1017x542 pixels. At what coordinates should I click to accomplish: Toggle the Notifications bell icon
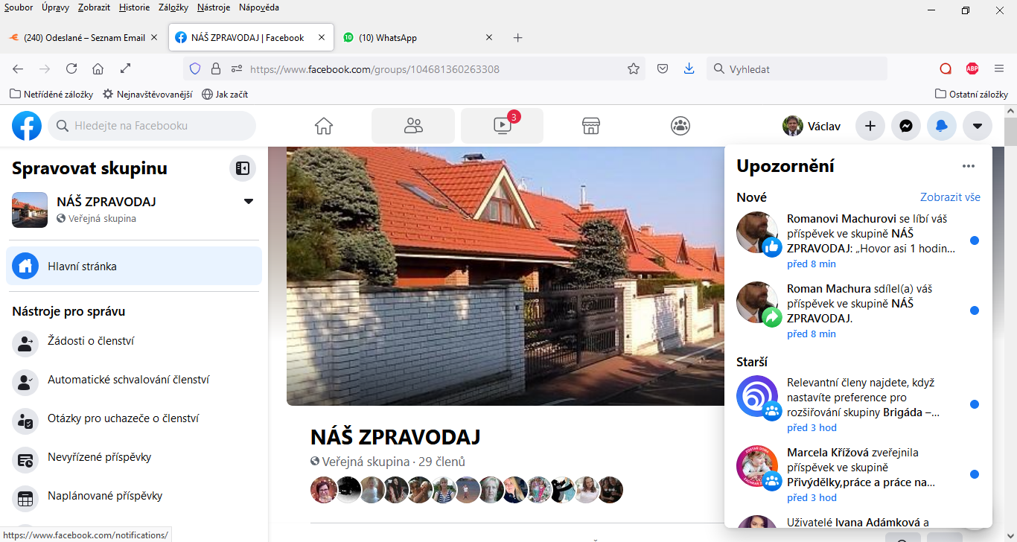coord(942,126)
